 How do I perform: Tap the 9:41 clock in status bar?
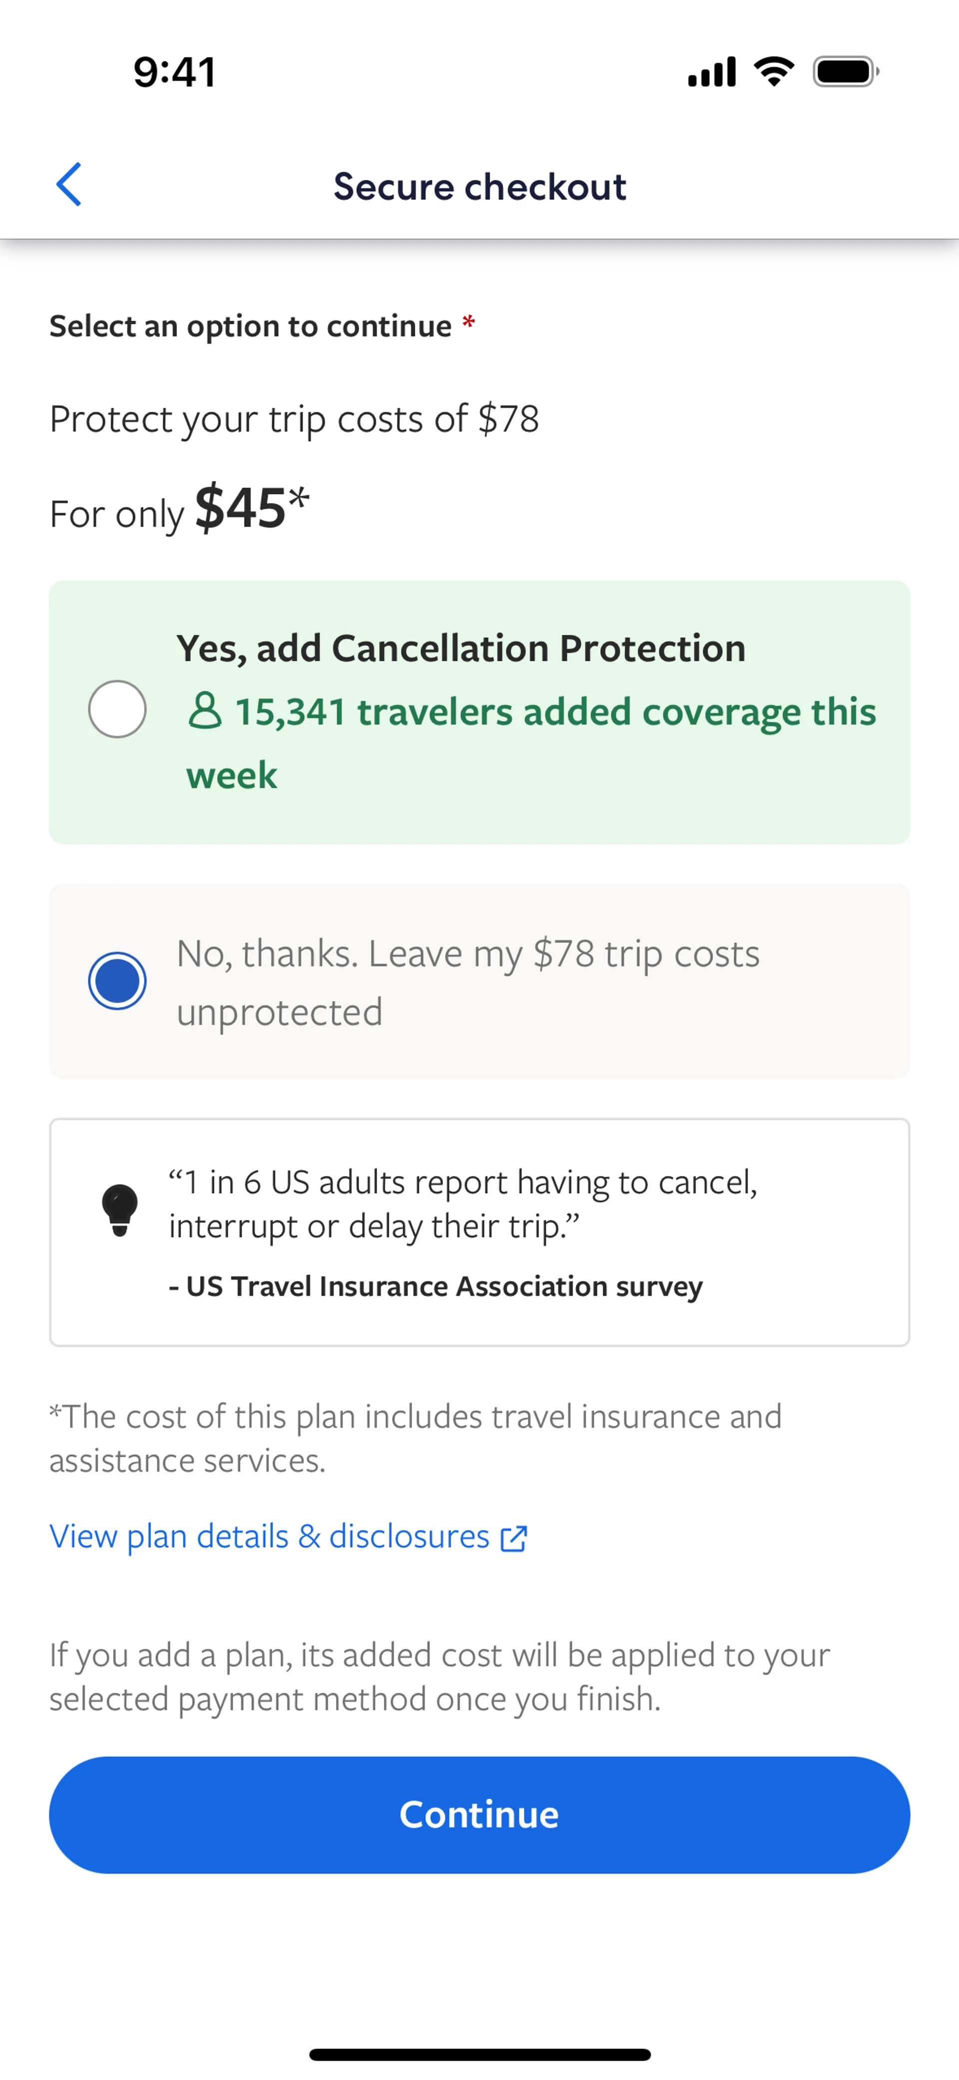pos(174,72)
